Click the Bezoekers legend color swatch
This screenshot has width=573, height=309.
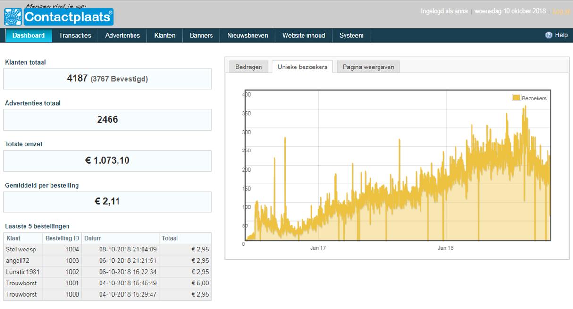pyautogui.click(x=516, y=98)
